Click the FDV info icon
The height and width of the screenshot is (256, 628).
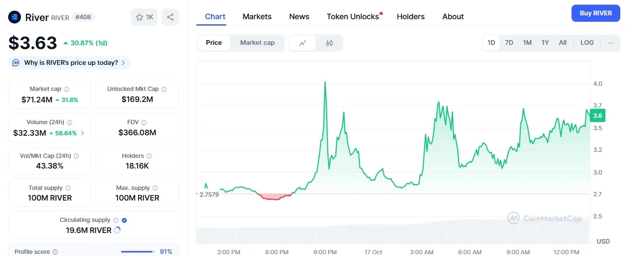pyautogui.click(x=144, y=122)
